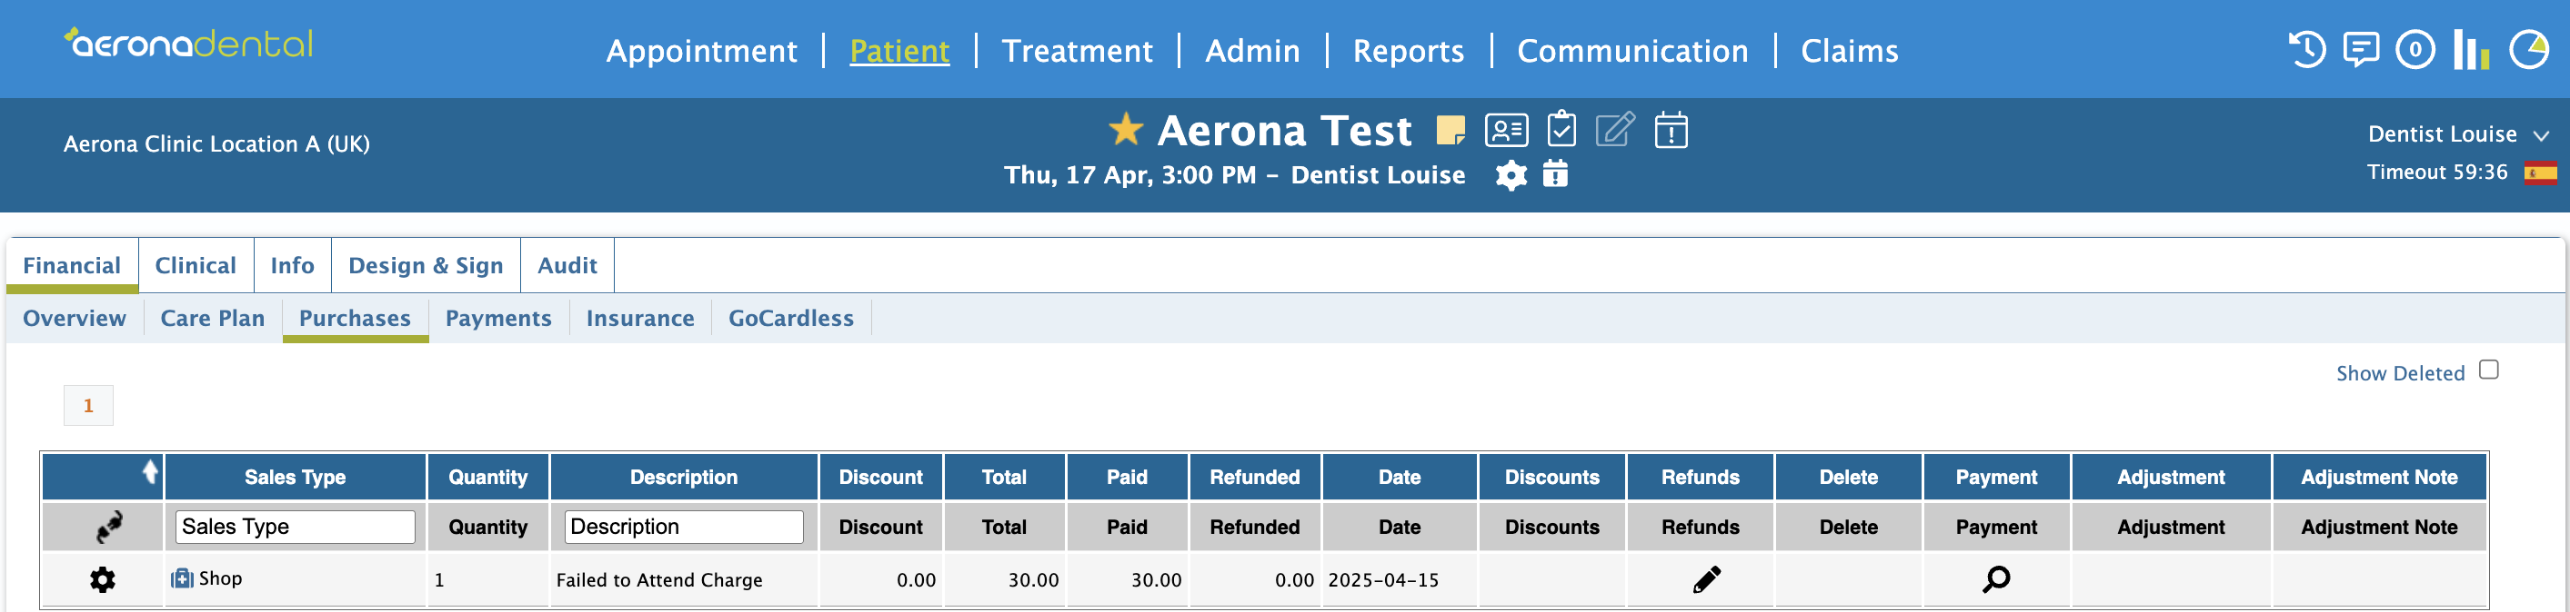Open the history clock icon
The height and width of the screenshot is (612, 2570).
2305,50
